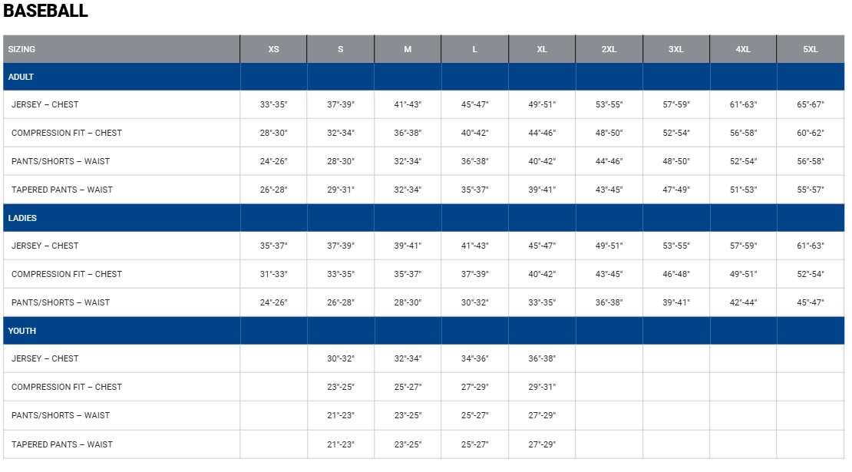The width and height of the screenshot is (852, 472).
Task: Click the M size column header
Action: 408,49
